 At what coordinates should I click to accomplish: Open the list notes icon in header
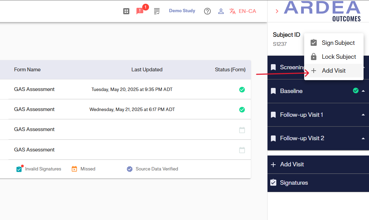pos(157,11)
